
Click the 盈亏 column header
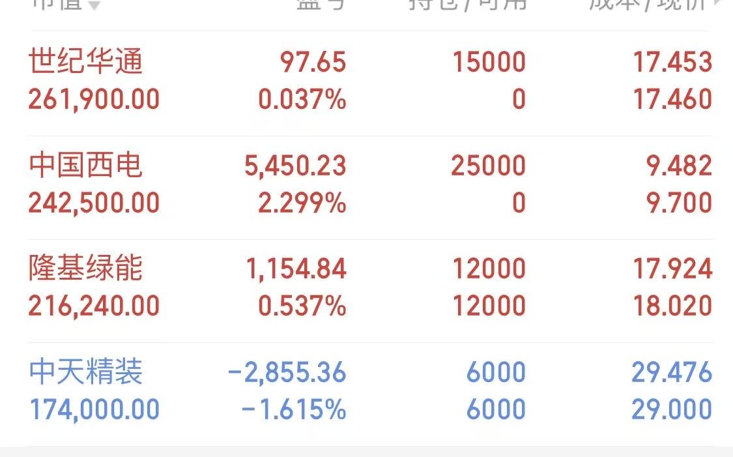pyautogui.click(x=321, y=4)
